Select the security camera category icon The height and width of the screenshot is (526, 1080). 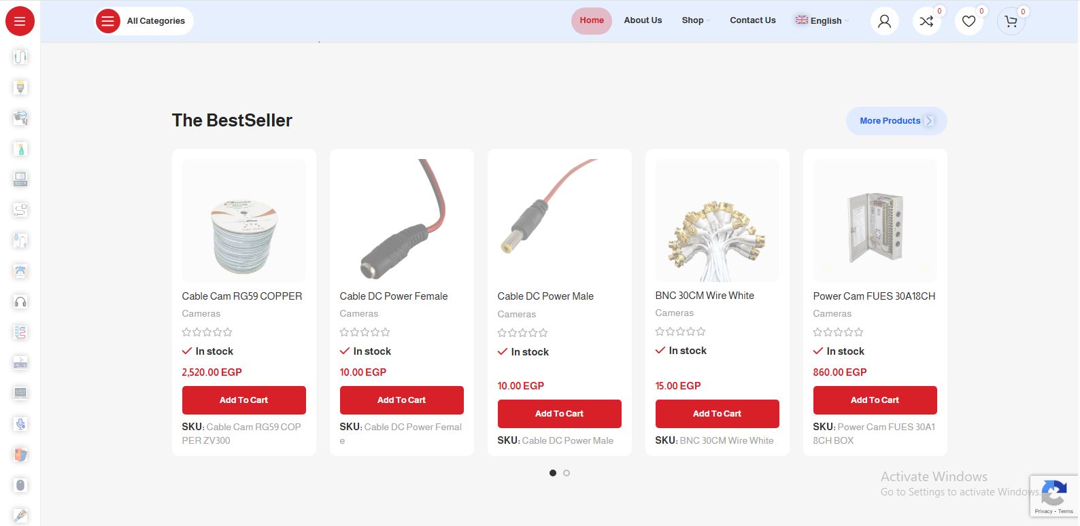pyautogui.click(x=20, y=118)
